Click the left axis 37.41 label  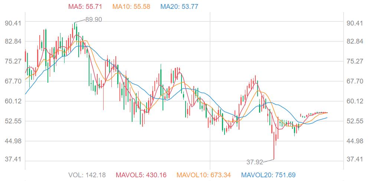pyautogui.click(x=13, y=160)
